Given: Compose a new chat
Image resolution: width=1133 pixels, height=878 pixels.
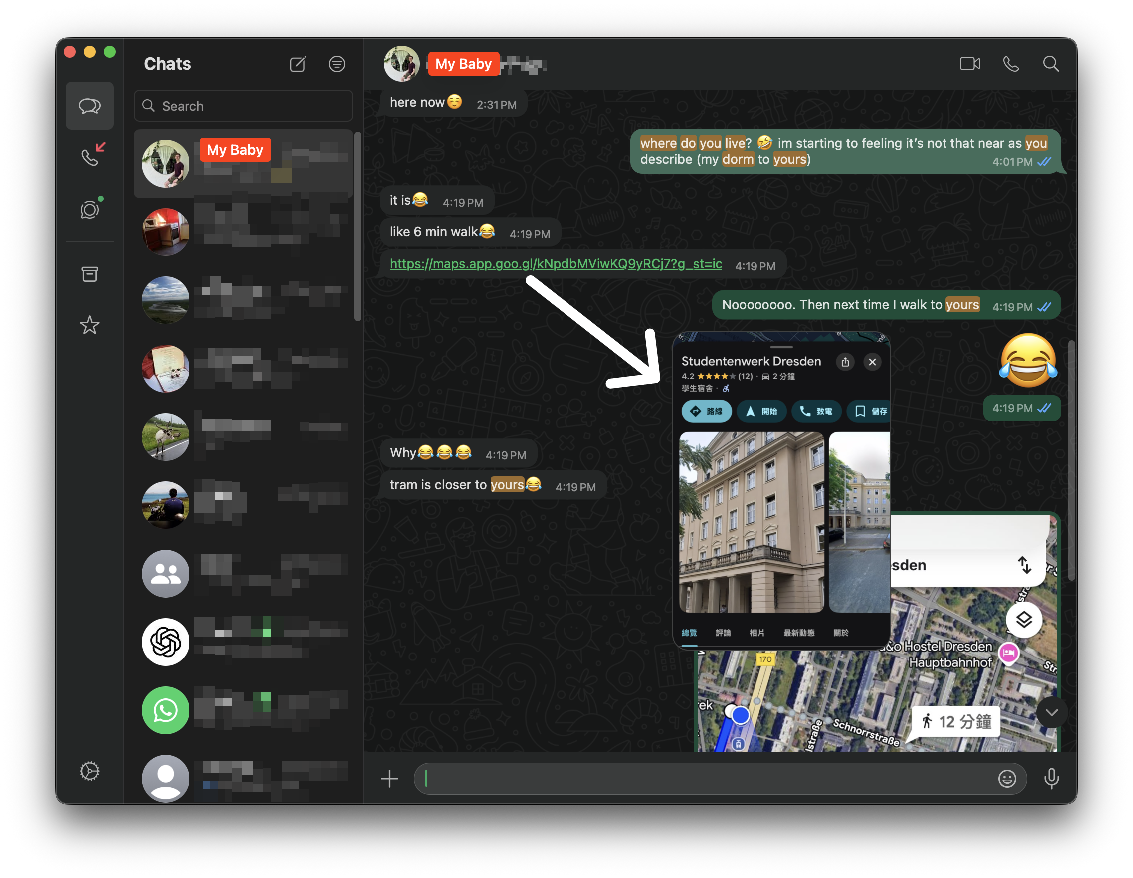Looking at the screenshot, I should click(x=297, y=64).
